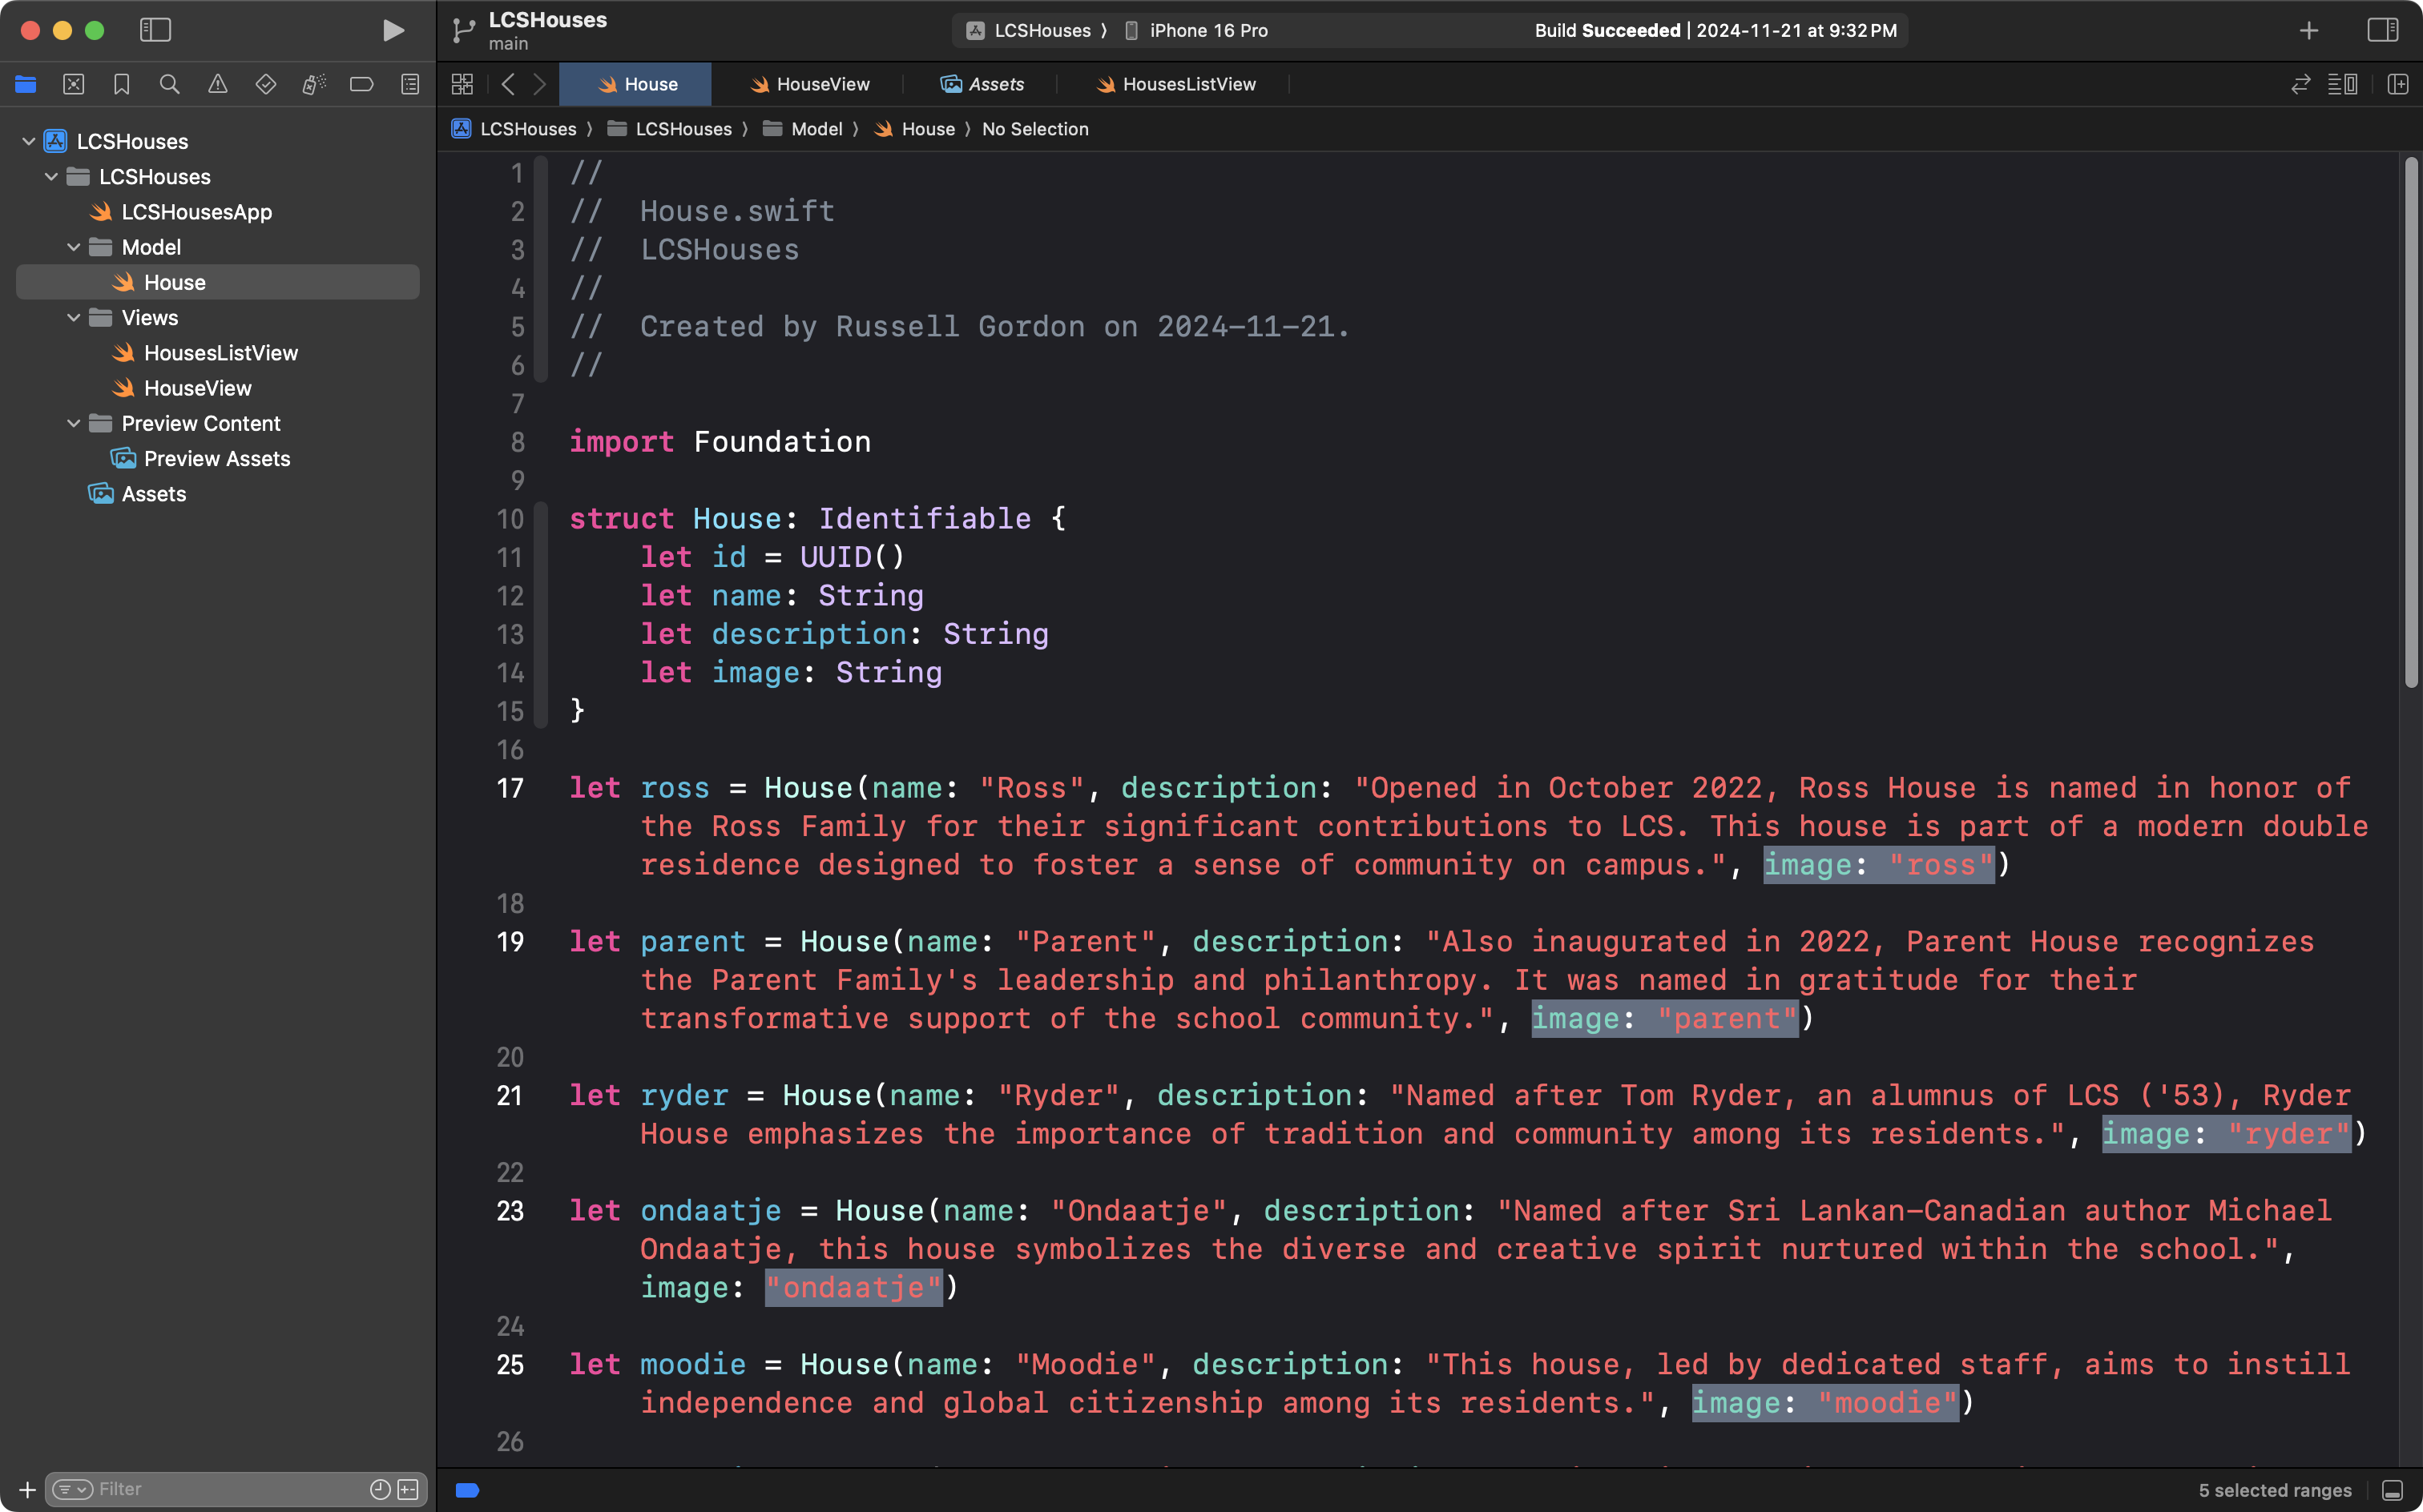Viewport: 2423px width, 1512px height.
Task: Toggle the left navigator sidebar
Action: [x=155, y=30]
